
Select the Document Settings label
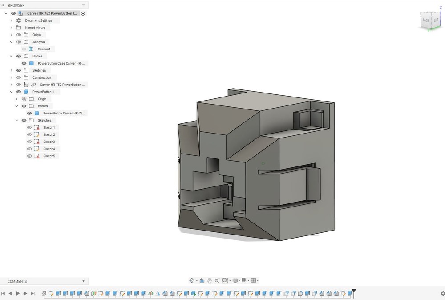[x=38, y=20]
